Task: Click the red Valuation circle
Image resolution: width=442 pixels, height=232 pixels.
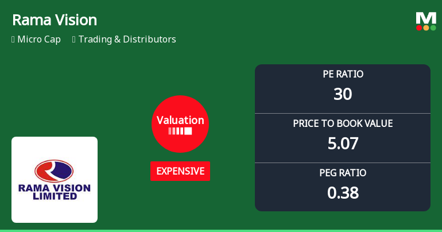Action: point(180,123)
